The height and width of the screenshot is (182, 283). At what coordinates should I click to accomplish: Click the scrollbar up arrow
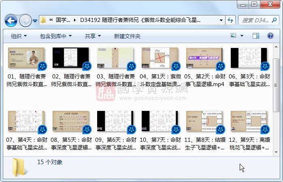276,47
